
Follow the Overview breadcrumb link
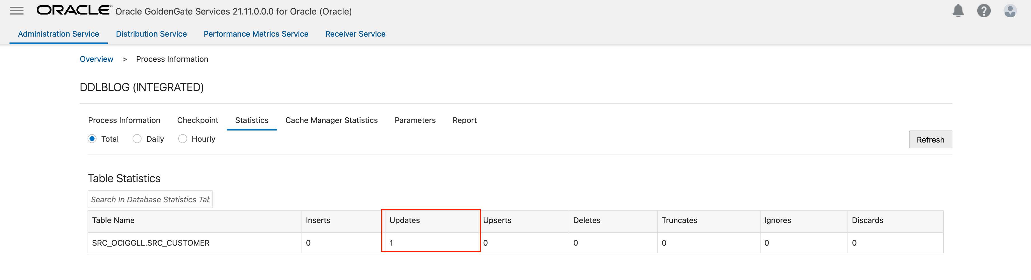(x=96, y=59)
